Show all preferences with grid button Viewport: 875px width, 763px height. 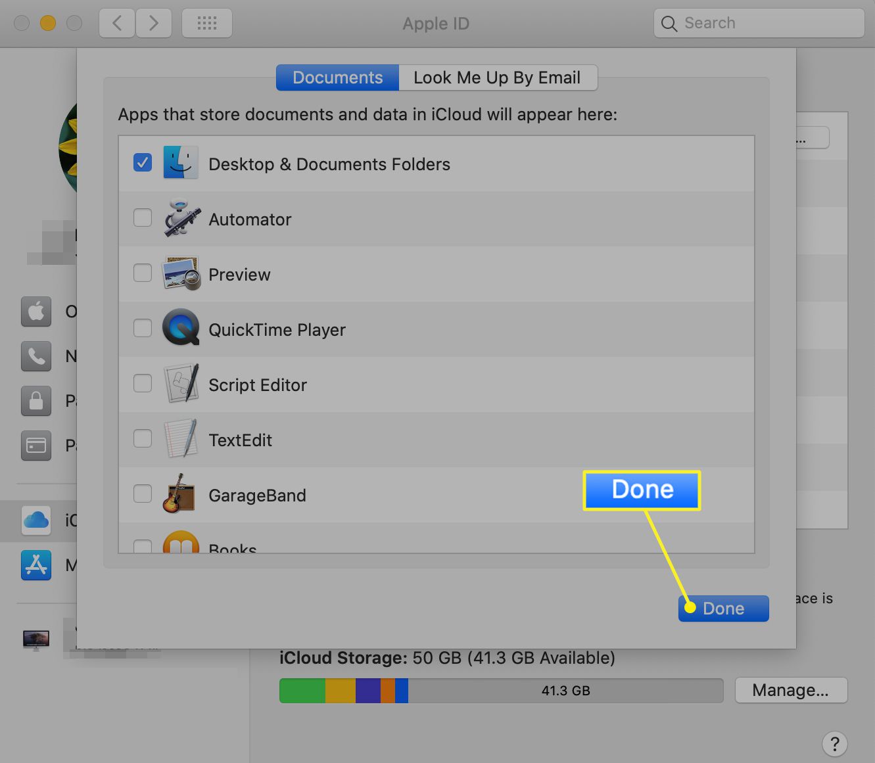click(206, 24)
